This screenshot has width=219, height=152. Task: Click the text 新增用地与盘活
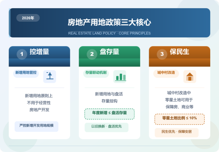(x=109, y=94)
